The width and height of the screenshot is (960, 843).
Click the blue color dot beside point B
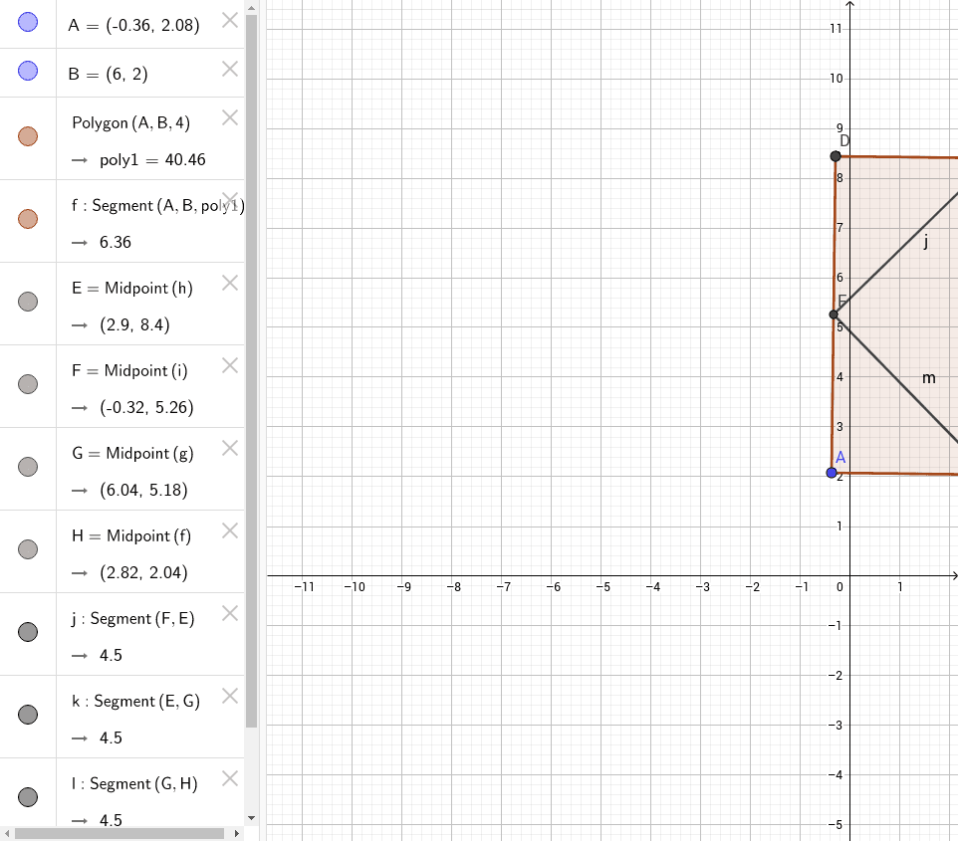coord(27,69)
